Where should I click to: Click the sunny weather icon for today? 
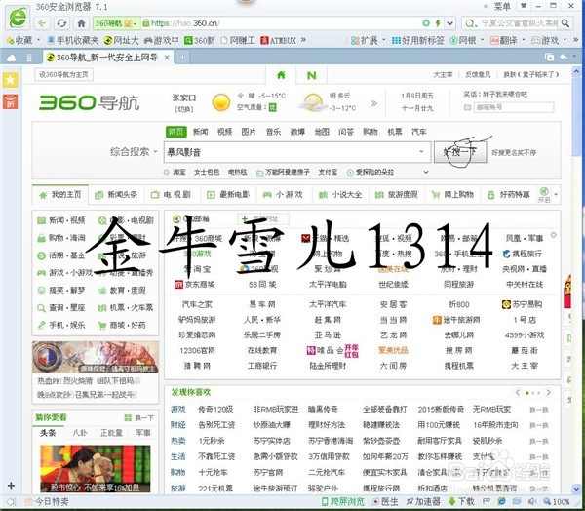point(221,102)
